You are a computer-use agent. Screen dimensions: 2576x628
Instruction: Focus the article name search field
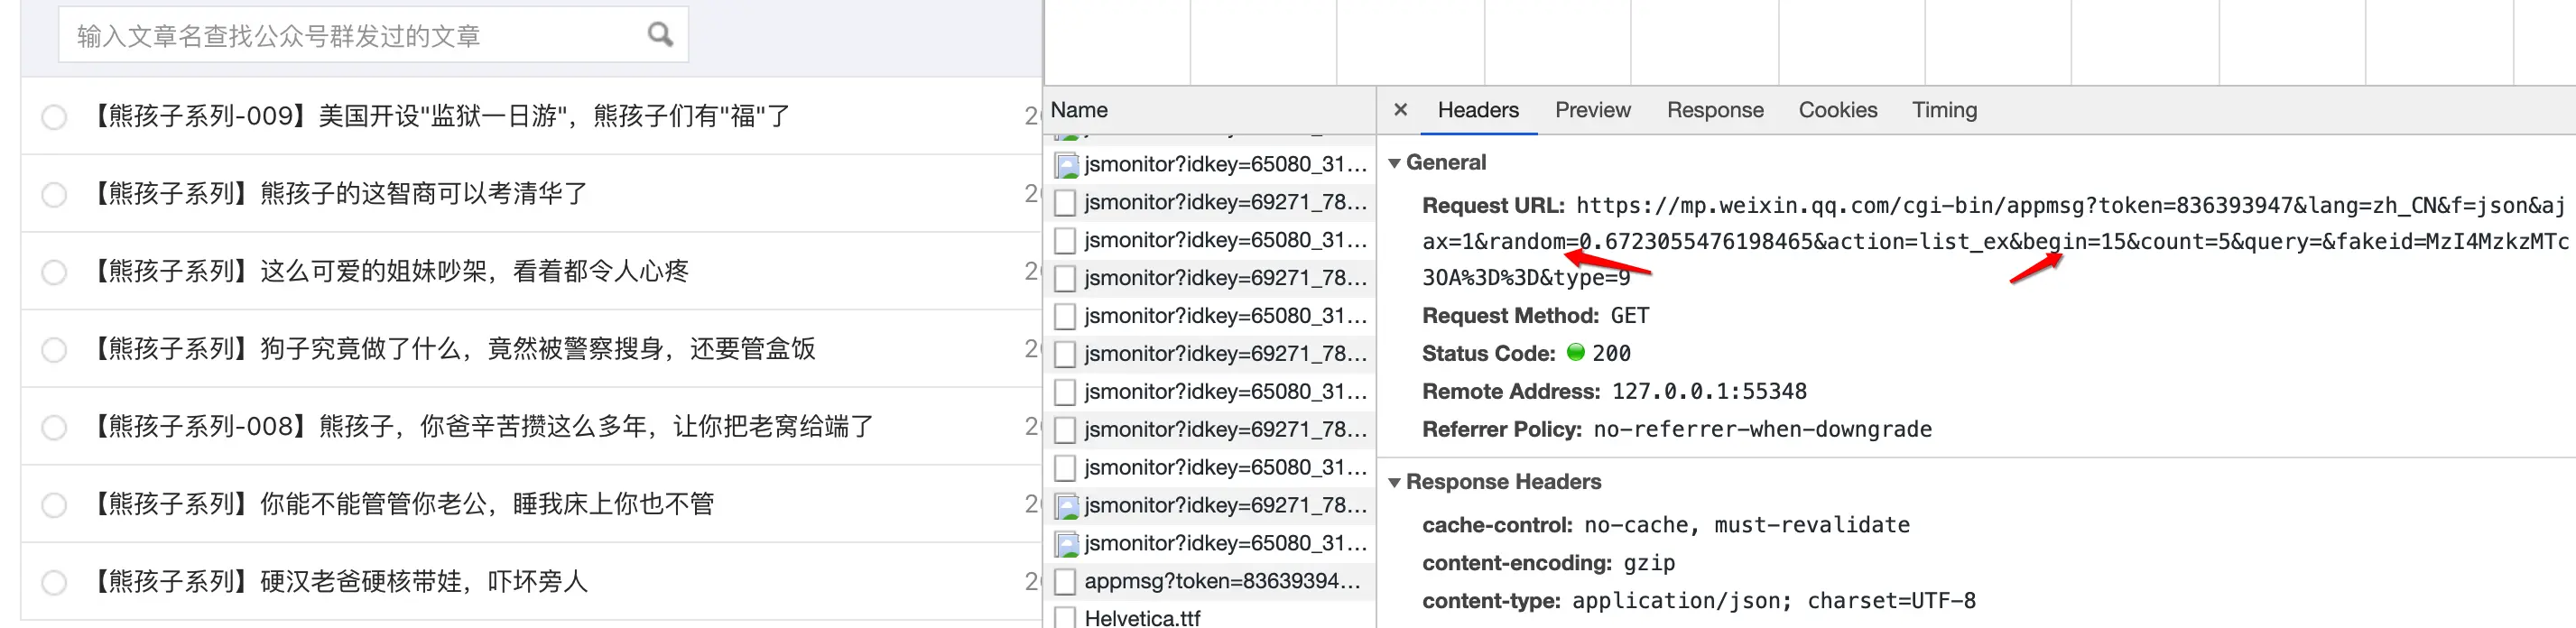(x=373, y=35)
